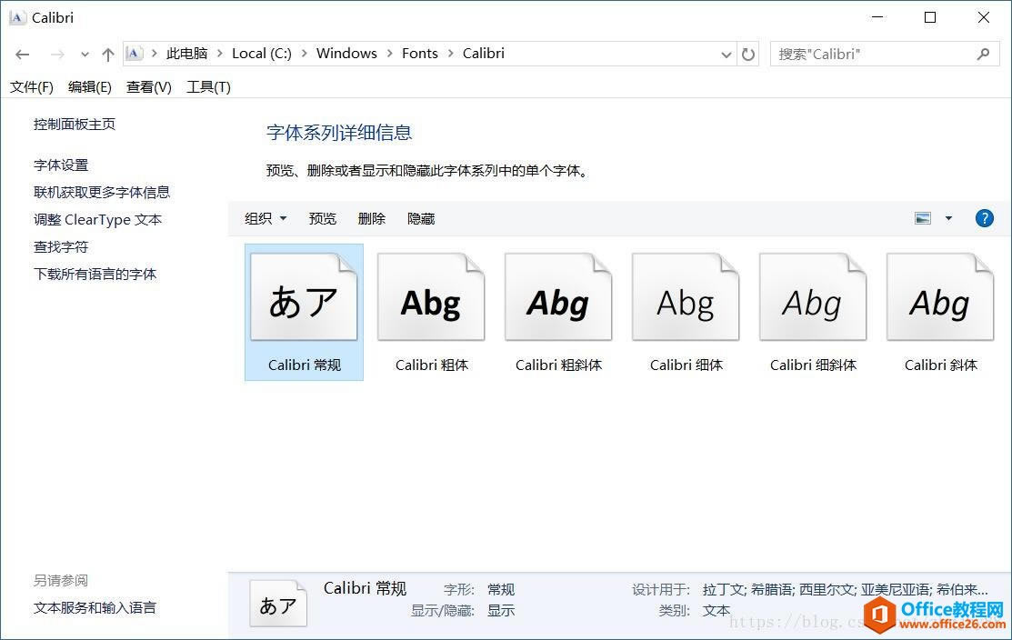Expand the address bar dropdown arrow
The image size is (1012, 640).
pos(726,54)
